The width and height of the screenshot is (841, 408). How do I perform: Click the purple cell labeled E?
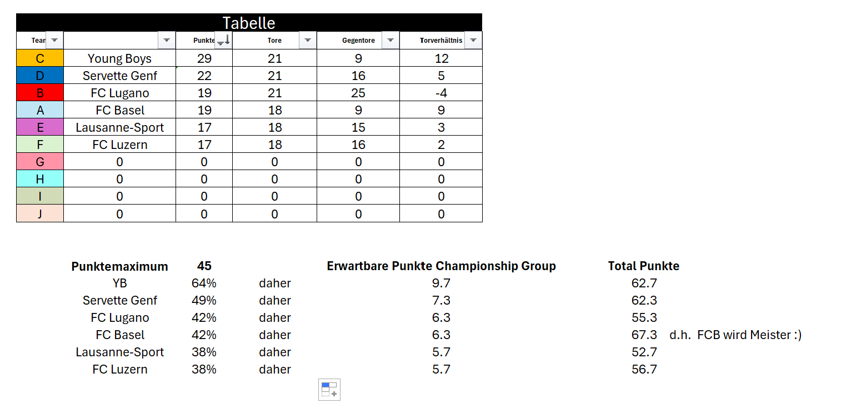(40, 127)
